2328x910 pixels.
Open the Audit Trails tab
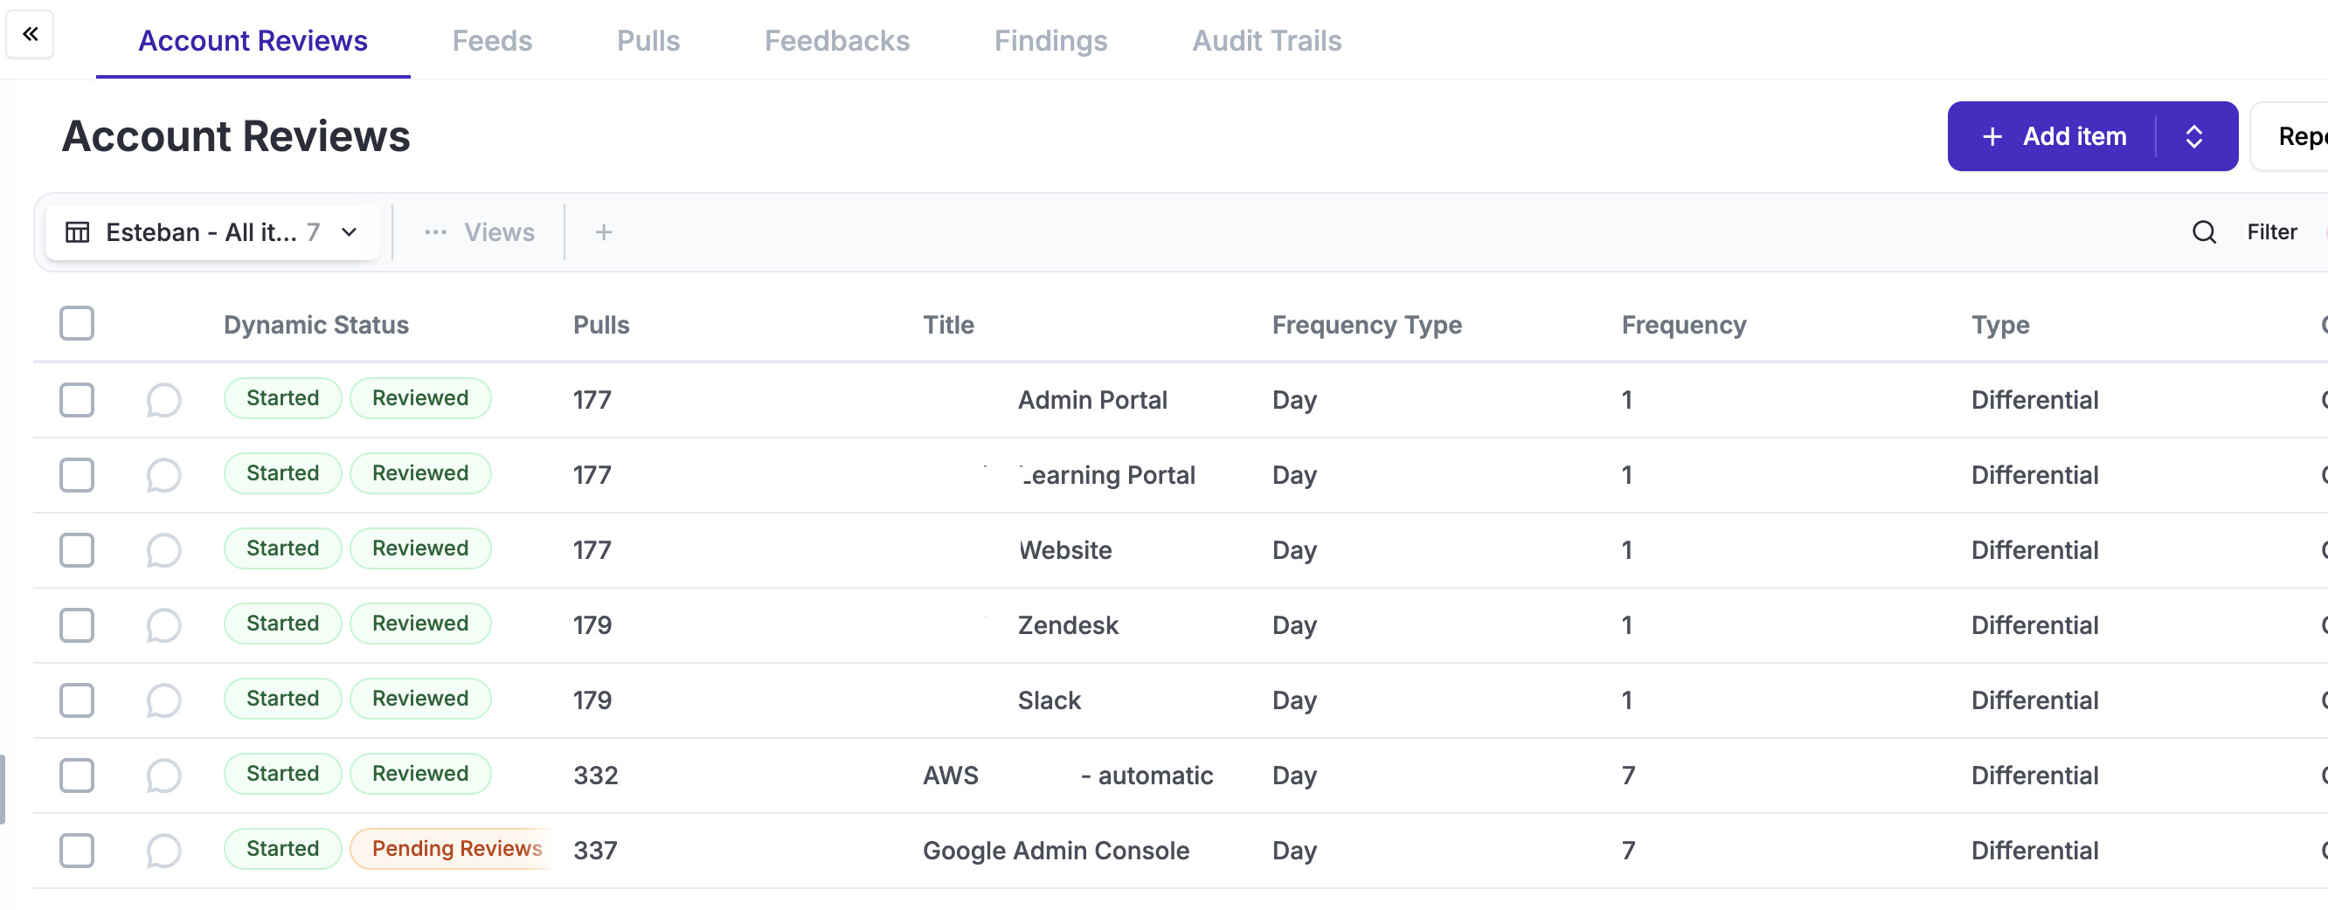(1266, 41)
